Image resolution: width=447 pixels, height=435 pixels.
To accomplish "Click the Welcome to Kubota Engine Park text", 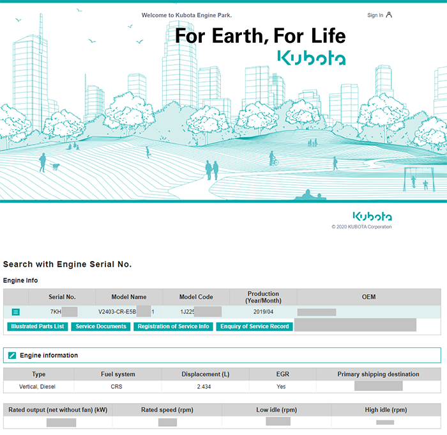I will click(186, 15).
